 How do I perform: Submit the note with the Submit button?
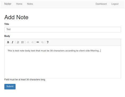tap(10, 86)
